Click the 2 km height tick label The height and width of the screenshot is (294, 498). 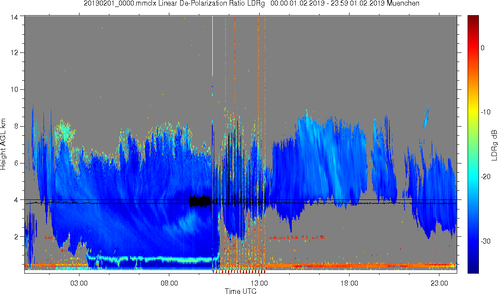tap(16, 237)
